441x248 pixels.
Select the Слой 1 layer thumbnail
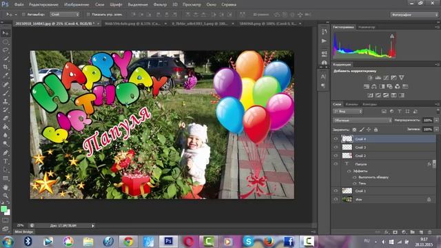[347, 191]
